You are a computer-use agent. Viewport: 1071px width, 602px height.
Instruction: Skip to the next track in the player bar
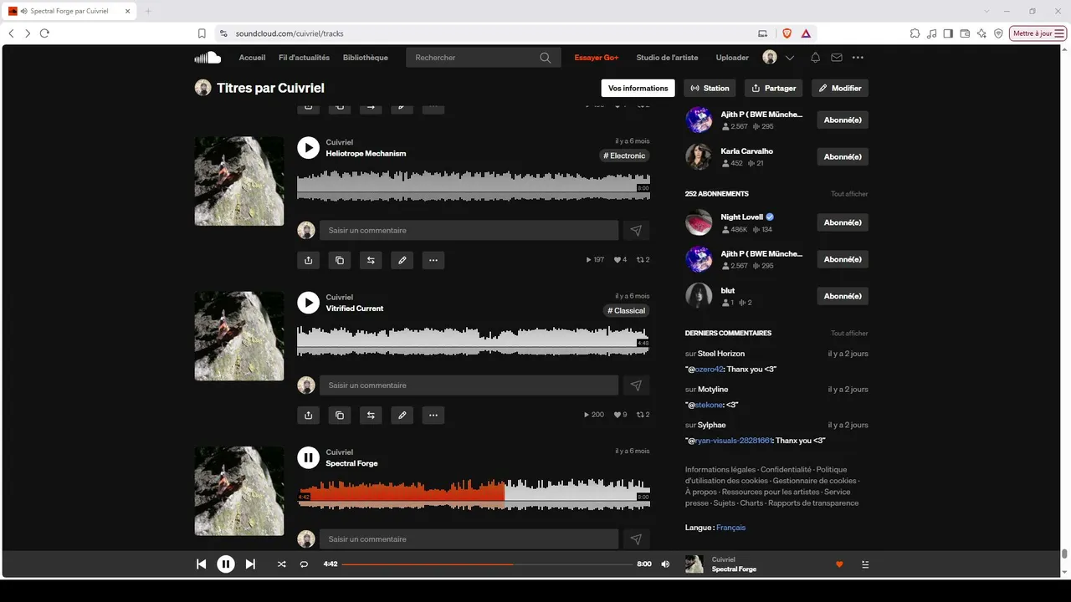250,564
